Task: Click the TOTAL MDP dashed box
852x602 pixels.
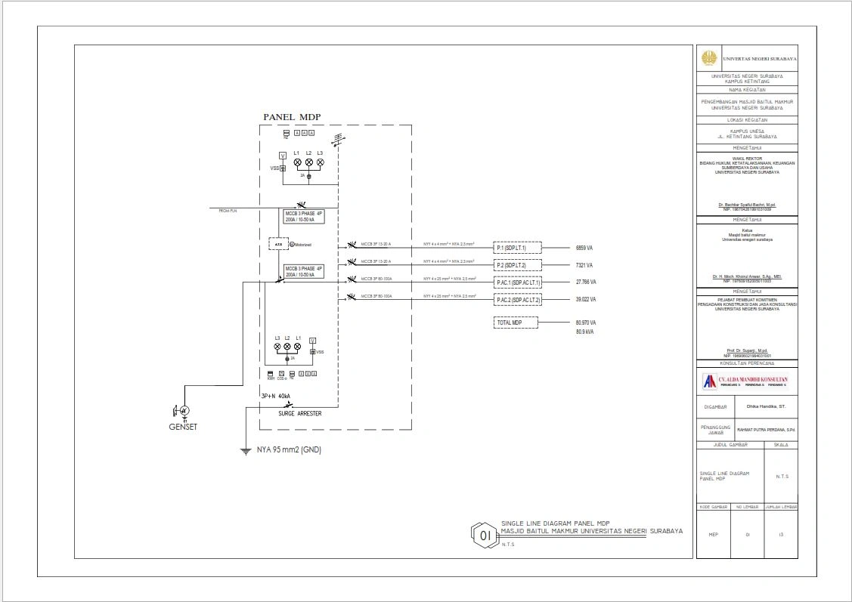Action: [516, 323]
